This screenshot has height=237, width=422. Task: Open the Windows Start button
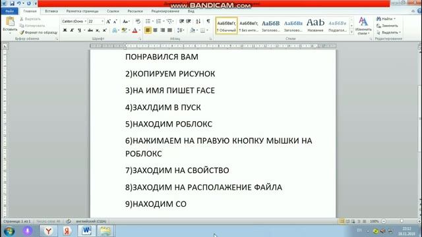pyautogui.click(x=9, y=231)
